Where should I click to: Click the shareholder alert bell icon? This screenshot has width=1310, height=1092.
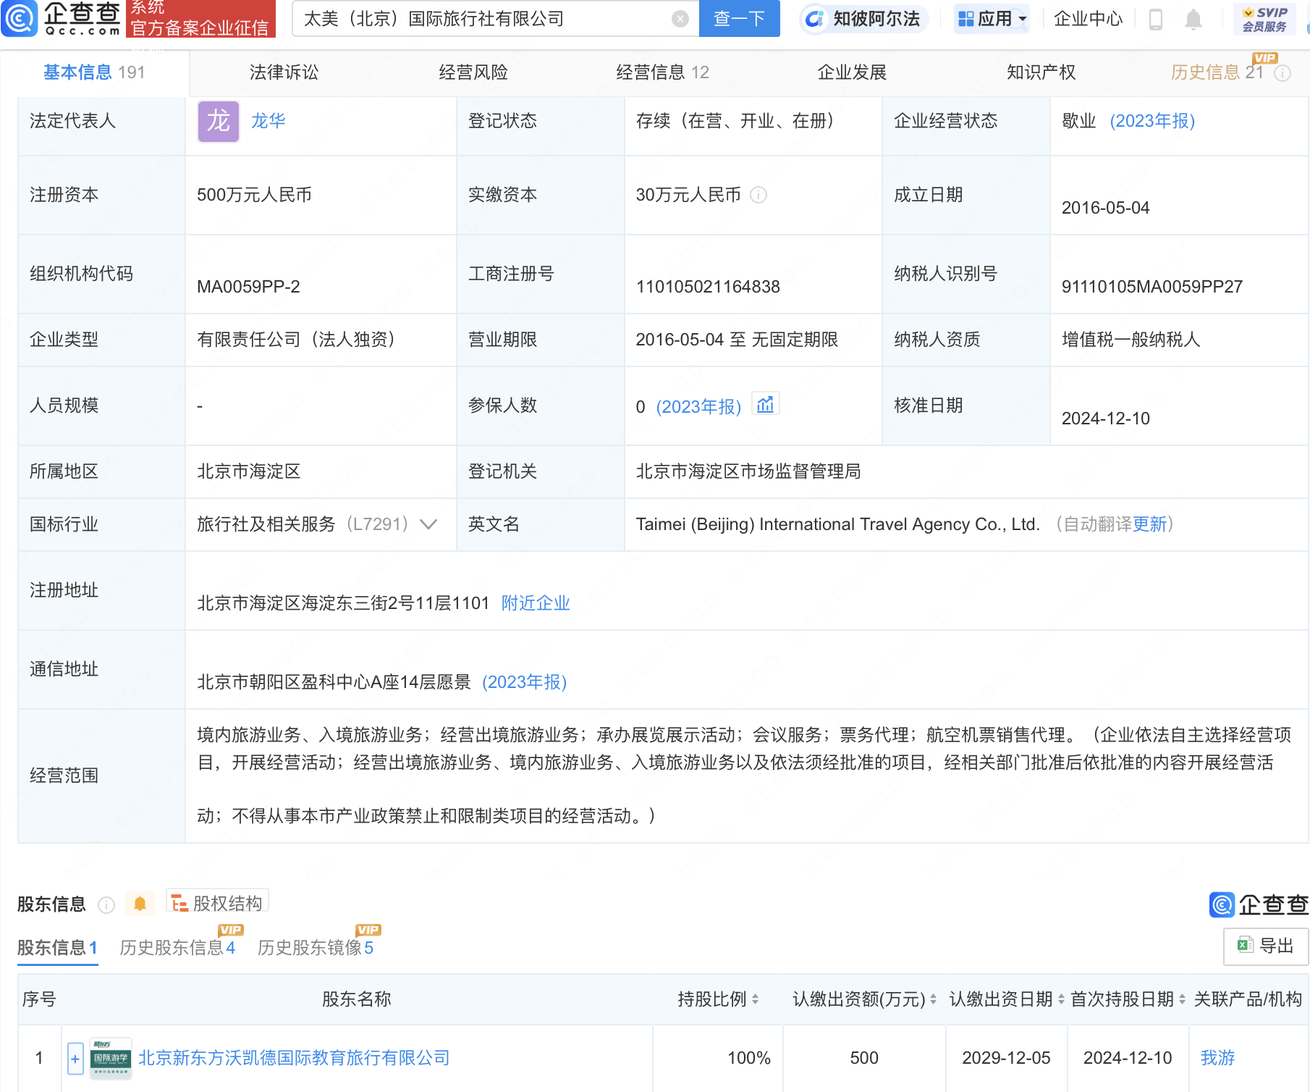[140, 904]
